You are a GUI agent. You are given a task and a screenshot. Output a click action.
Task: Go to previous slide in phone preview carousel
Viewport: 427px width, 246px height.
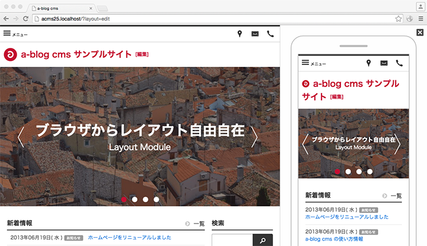[305, 144]
